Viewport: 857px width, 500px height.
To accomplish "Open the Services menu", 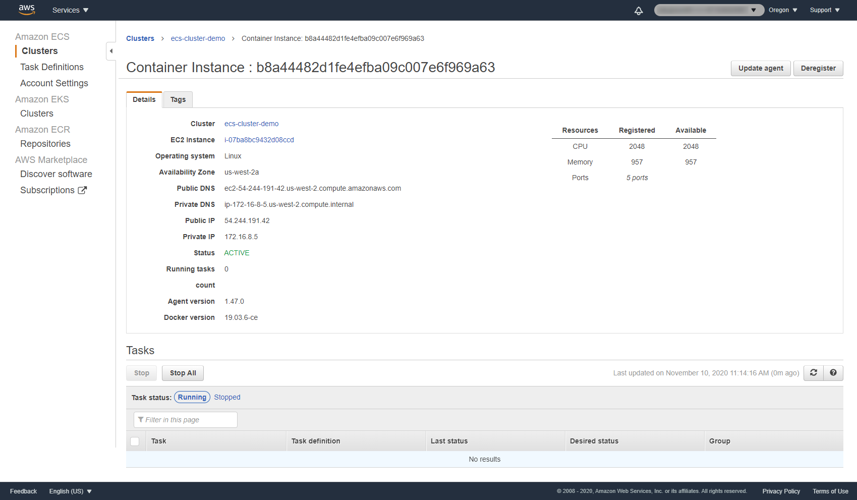I will (x=70, y=10).
